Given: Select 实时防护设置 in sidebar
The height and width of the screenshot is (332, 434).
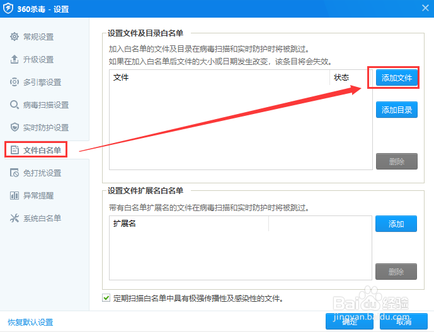Looking at the screenshot, I should pos(46,128).
